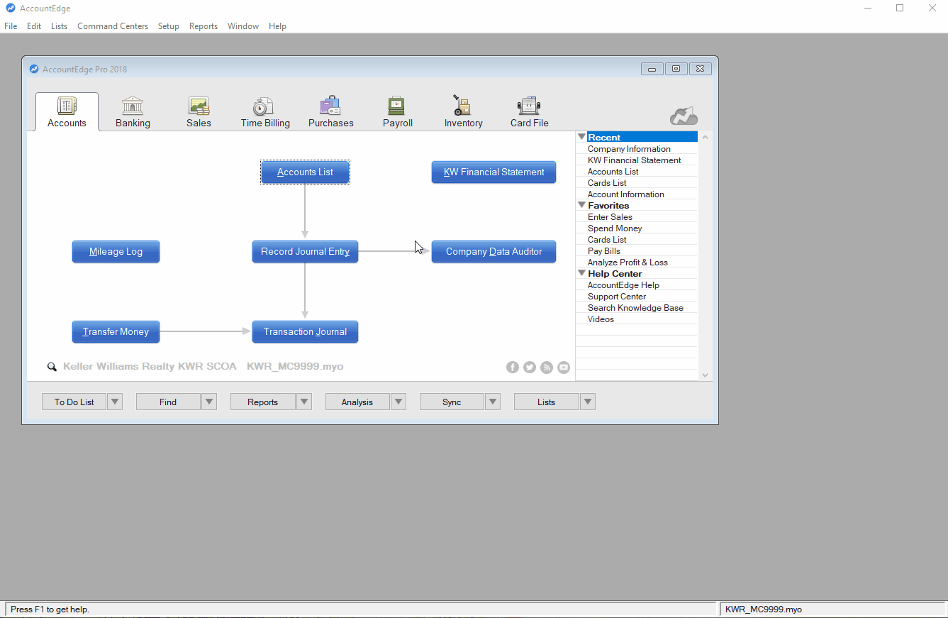Open the Banking command center icon
948x618 pixels.
[133, 106]
